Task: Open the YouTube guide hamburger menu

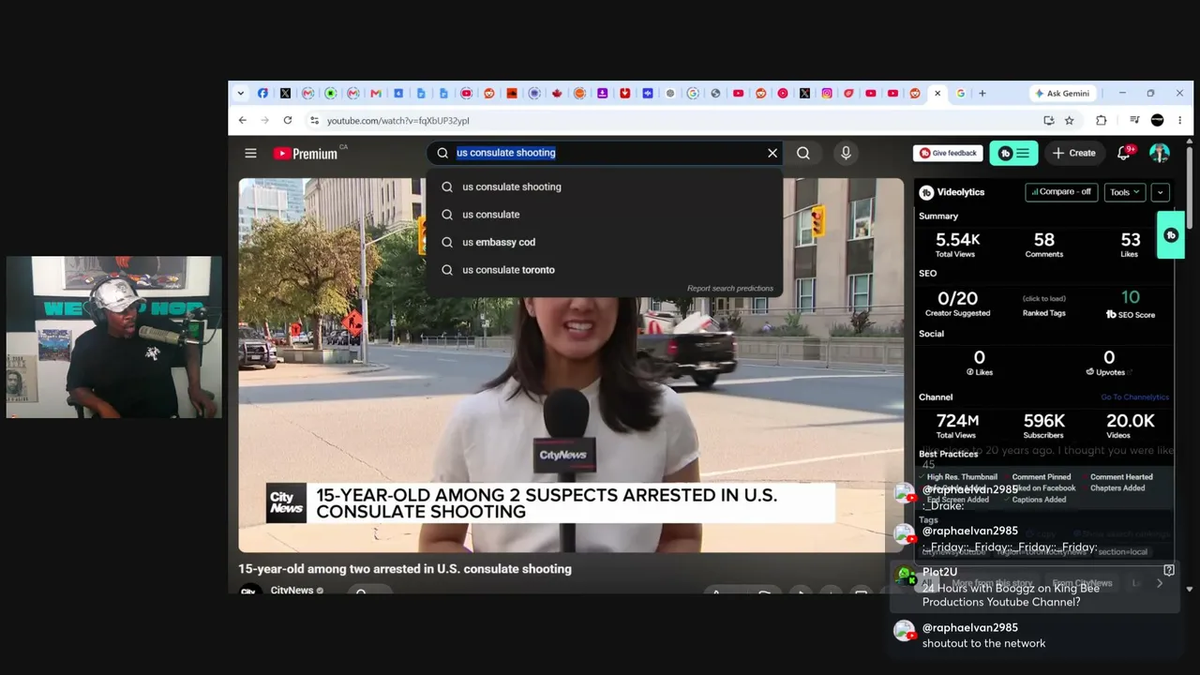Action: point(250,153)
